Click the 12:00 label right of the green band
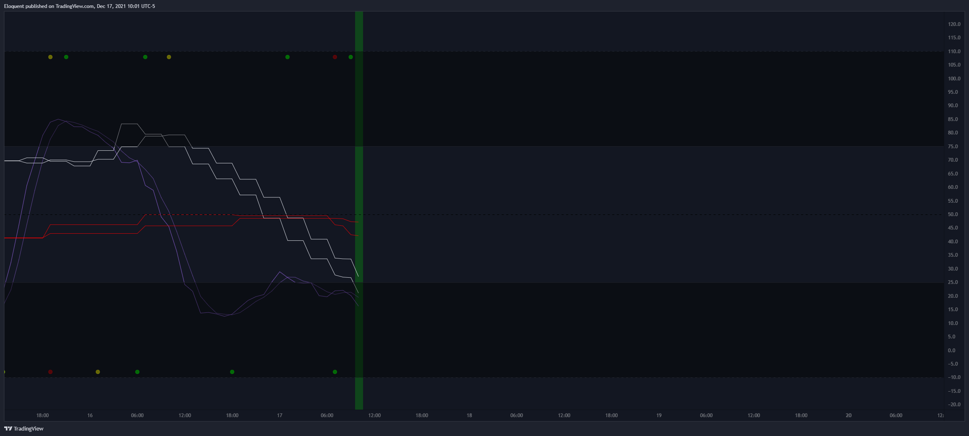This screenshot has width=969, height=436. click(374, 415)
